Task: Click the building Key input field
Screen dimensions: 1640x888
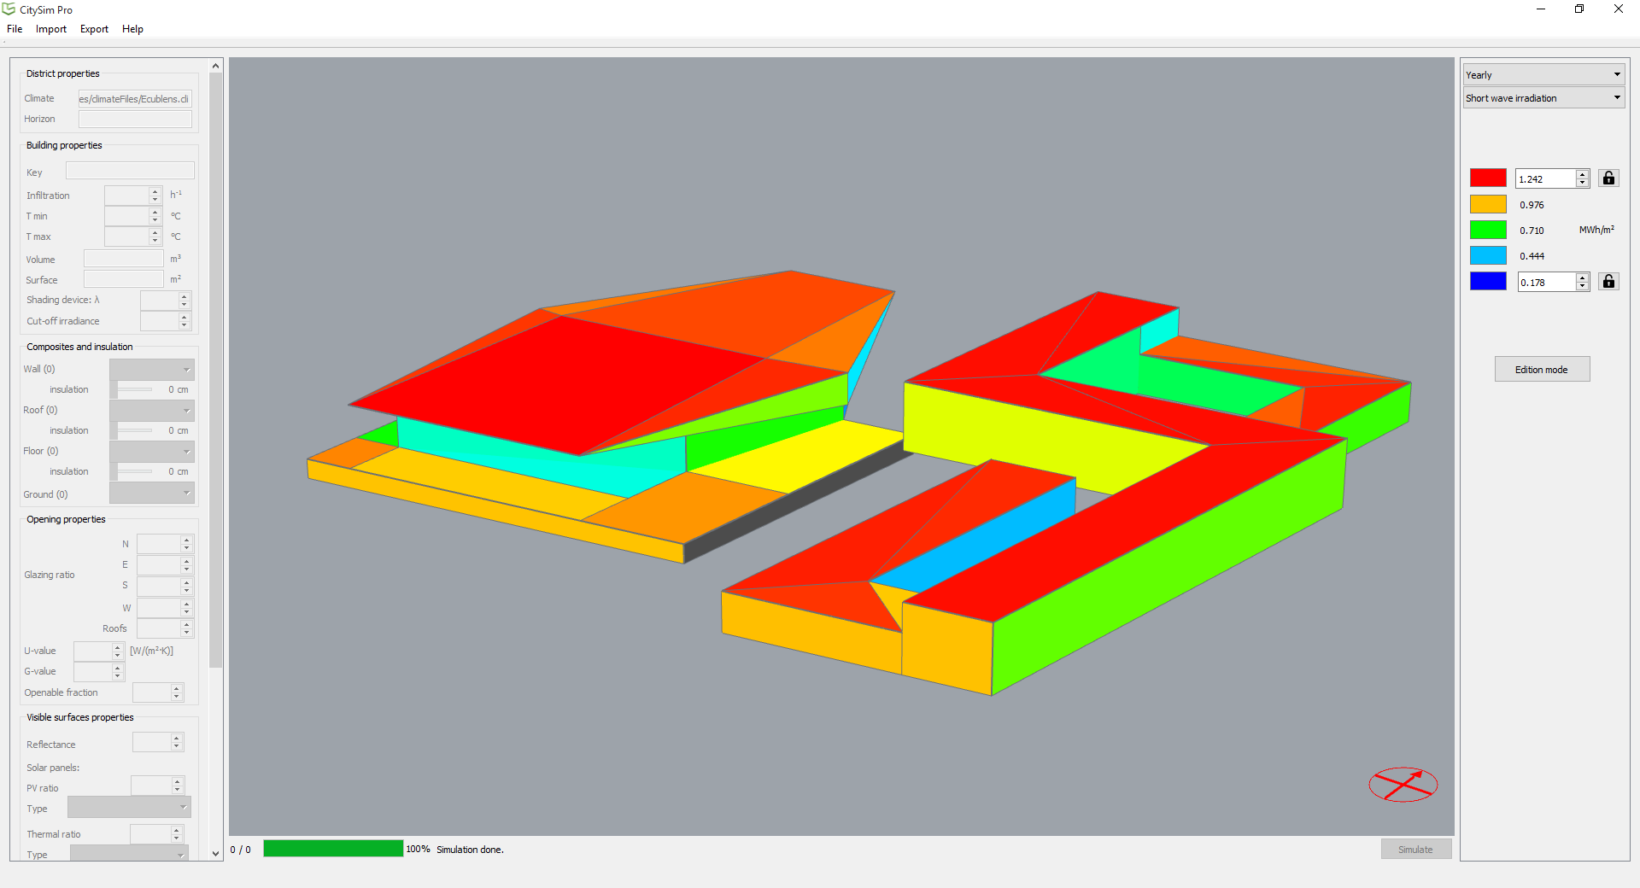Action: 130,172
